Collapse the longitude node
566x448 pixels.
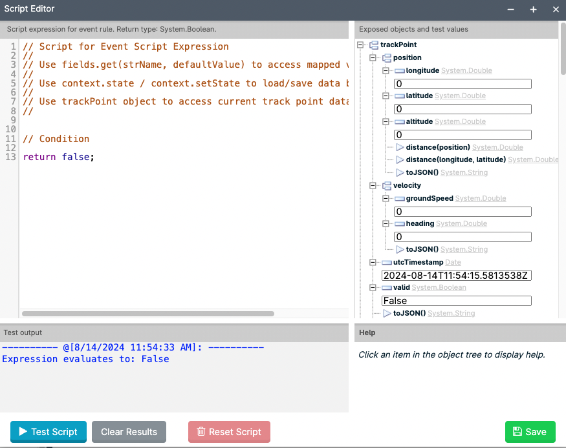coord(386,71)
